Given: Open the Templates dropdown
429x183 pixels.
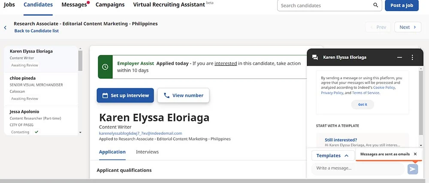Looking at the screenshot, I should (332, 156).
